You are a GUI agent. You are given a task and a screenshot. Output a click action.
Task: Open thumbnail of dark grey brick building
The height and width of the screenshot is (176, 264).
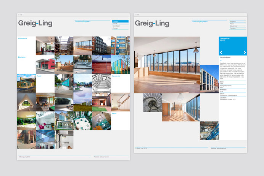[x=101, y=46]
